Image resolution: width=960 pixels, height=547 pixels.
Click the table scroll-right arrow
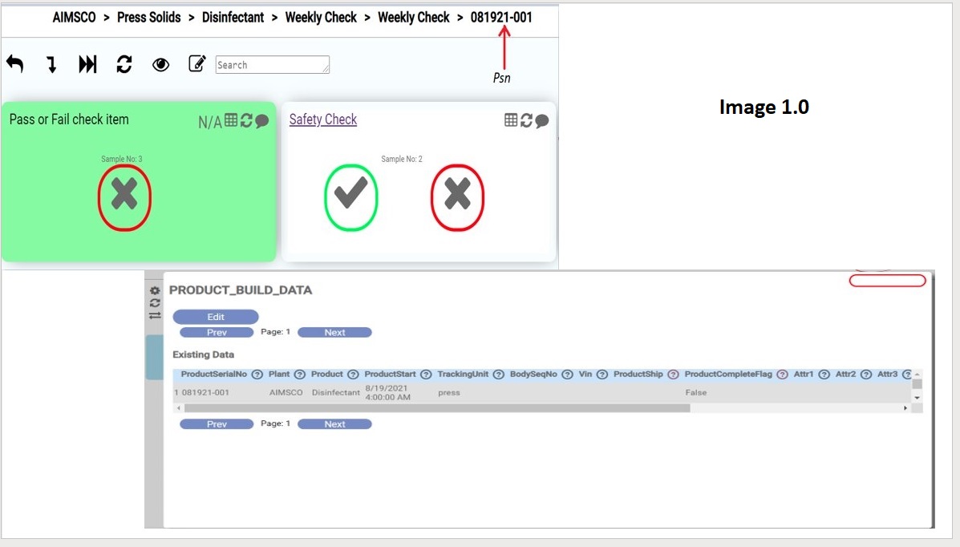click(905, 408)
